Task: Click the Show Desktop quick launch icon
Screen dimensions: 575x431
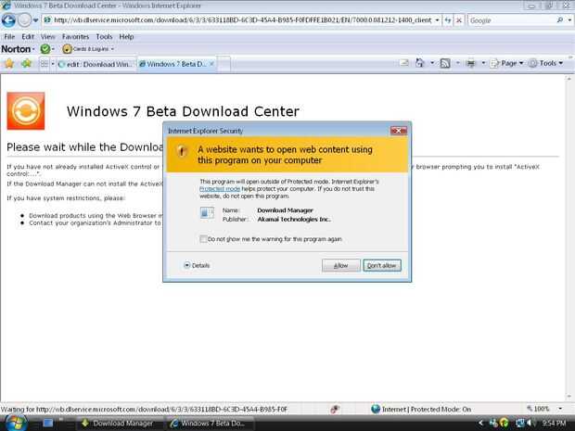Action: coord(47,423)
